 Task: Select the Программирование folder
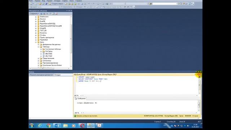click(50, 63)
